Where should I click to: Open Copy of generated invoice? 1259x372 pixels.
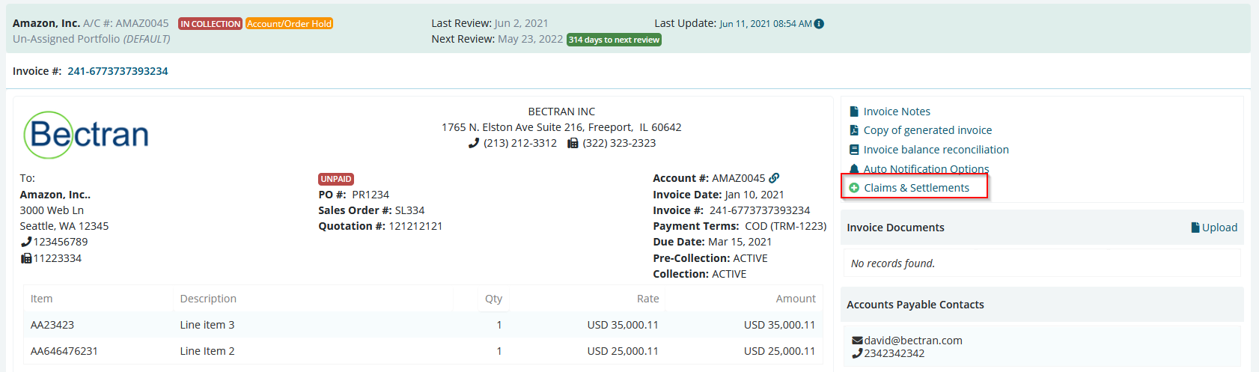[x=927, y=130]
